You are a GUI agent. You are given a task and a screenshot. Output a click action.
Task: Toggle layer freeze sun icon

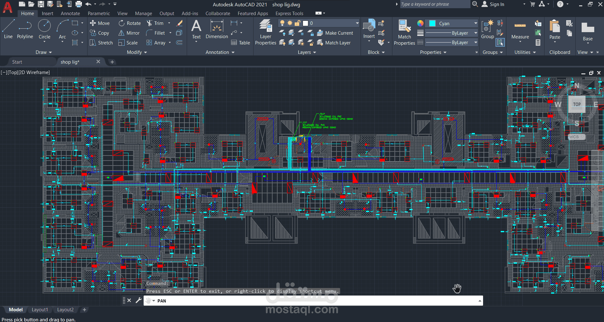(290, 23)
